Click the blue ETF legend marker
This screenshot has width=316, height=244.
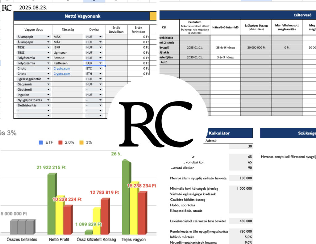pos(41,142)
